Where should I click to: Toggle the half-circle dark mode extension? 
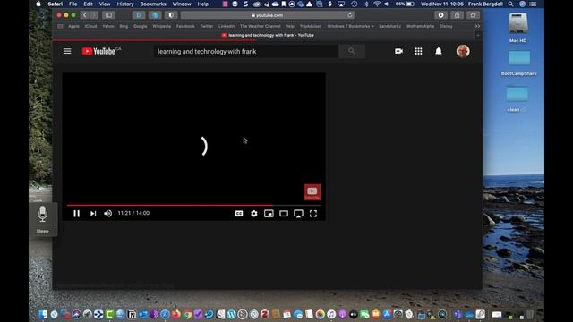pyautogui.click(x=171, y=15)
